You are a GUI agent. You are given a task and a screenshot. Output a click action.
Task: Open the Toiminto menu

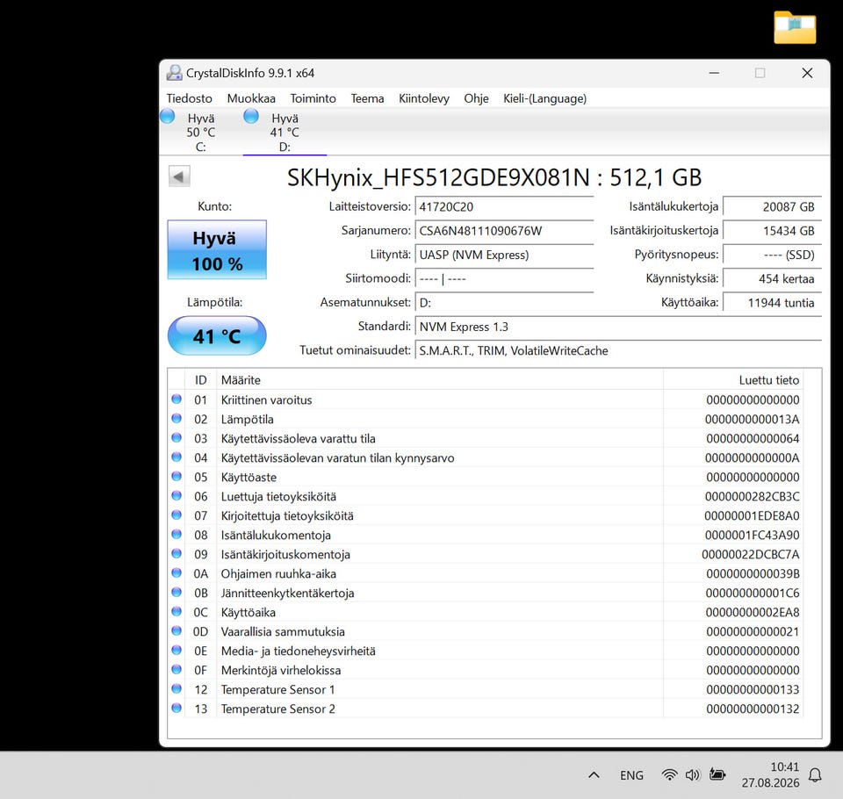coord(313,98)
